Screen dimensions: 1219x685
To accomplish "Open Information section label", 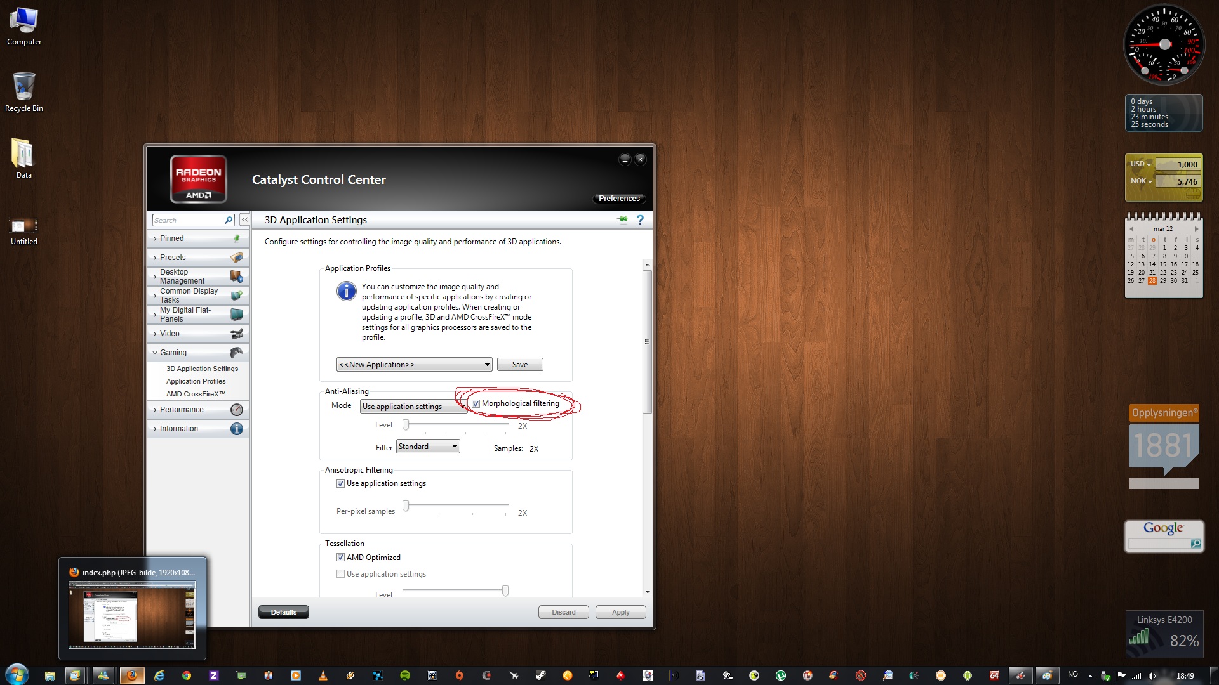I will coord(179,429).
